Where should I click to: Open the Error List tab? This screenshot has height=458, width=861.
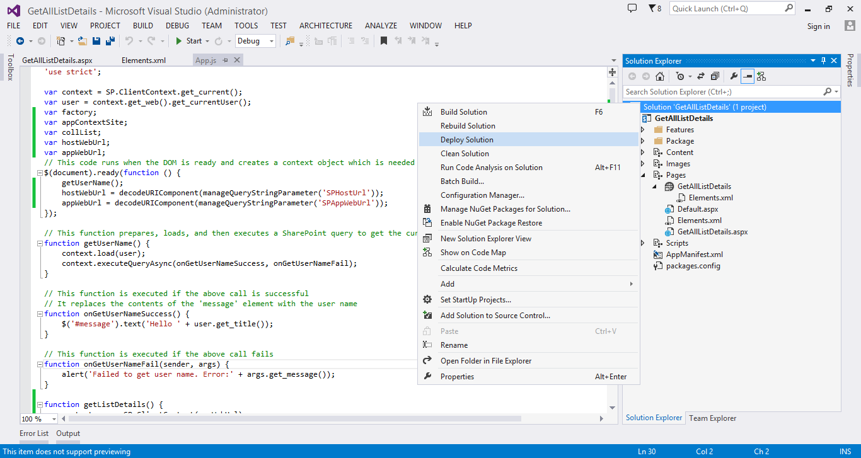tap(34, 433)
